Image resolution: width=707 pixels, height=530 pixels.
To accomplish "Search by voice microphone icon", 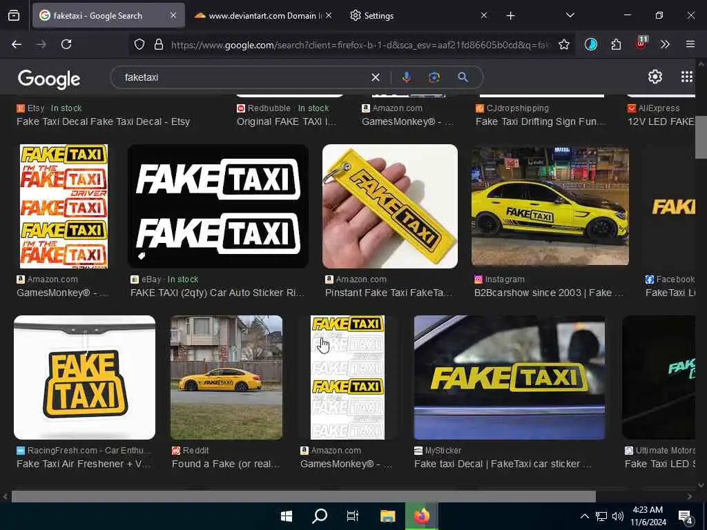I will pos(406,77).
